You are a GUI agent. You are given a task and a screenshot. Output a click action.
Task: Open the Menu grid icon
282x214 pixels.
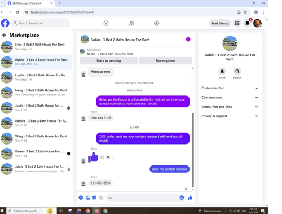click(x=237, y=23)
